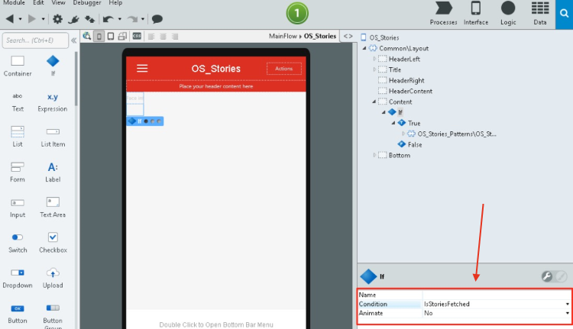
Task: Collapse the Common\Layout tree node
Action: tap(364, 47)
